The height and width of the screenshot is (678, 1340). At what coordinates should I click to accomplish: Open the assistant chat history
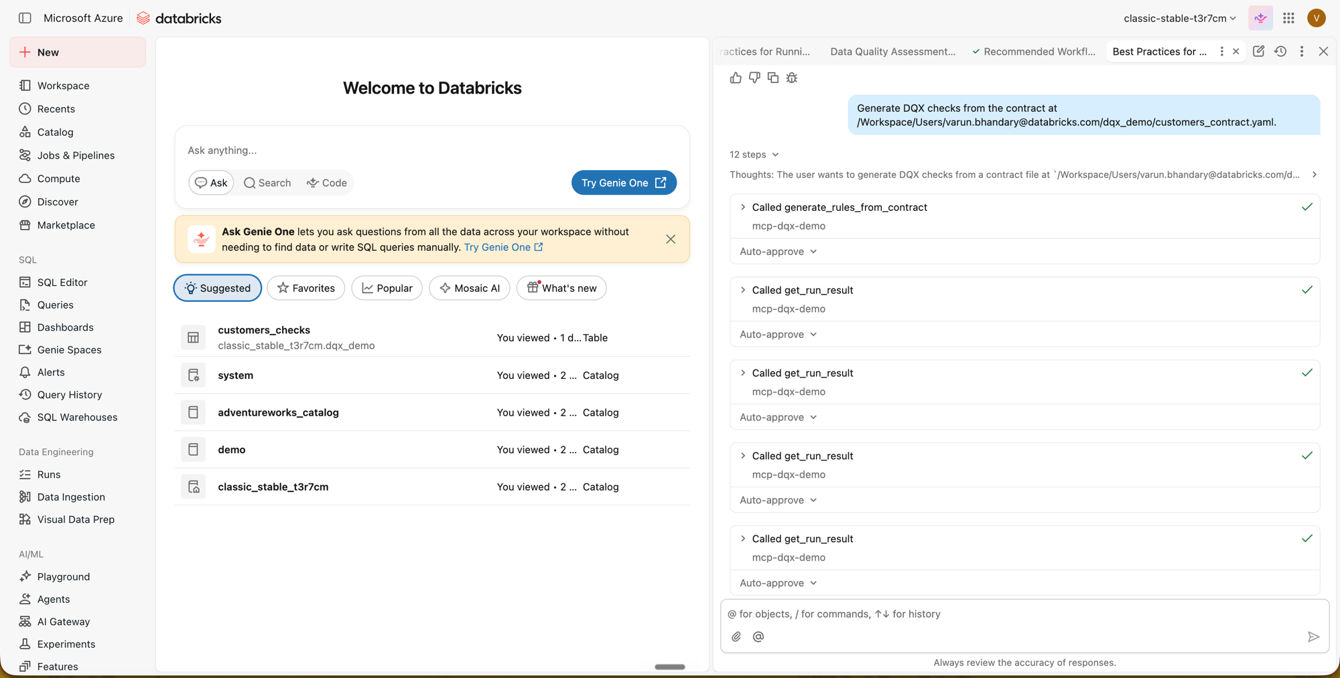coord(1280,52)
